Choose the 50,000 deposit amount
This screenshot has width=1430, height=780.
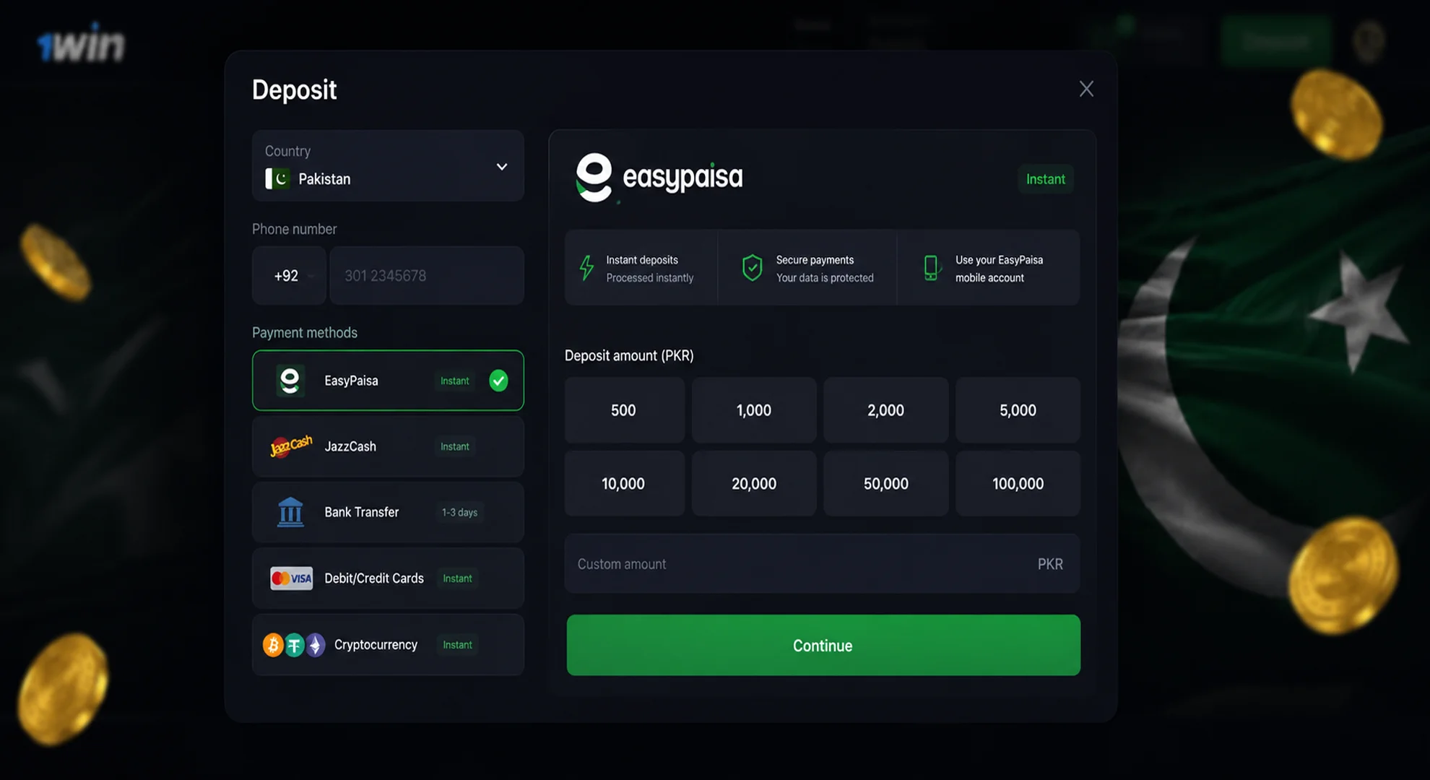coord(885,483)
